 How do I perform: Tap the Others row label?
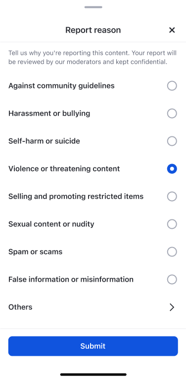(x=20, y=307)
